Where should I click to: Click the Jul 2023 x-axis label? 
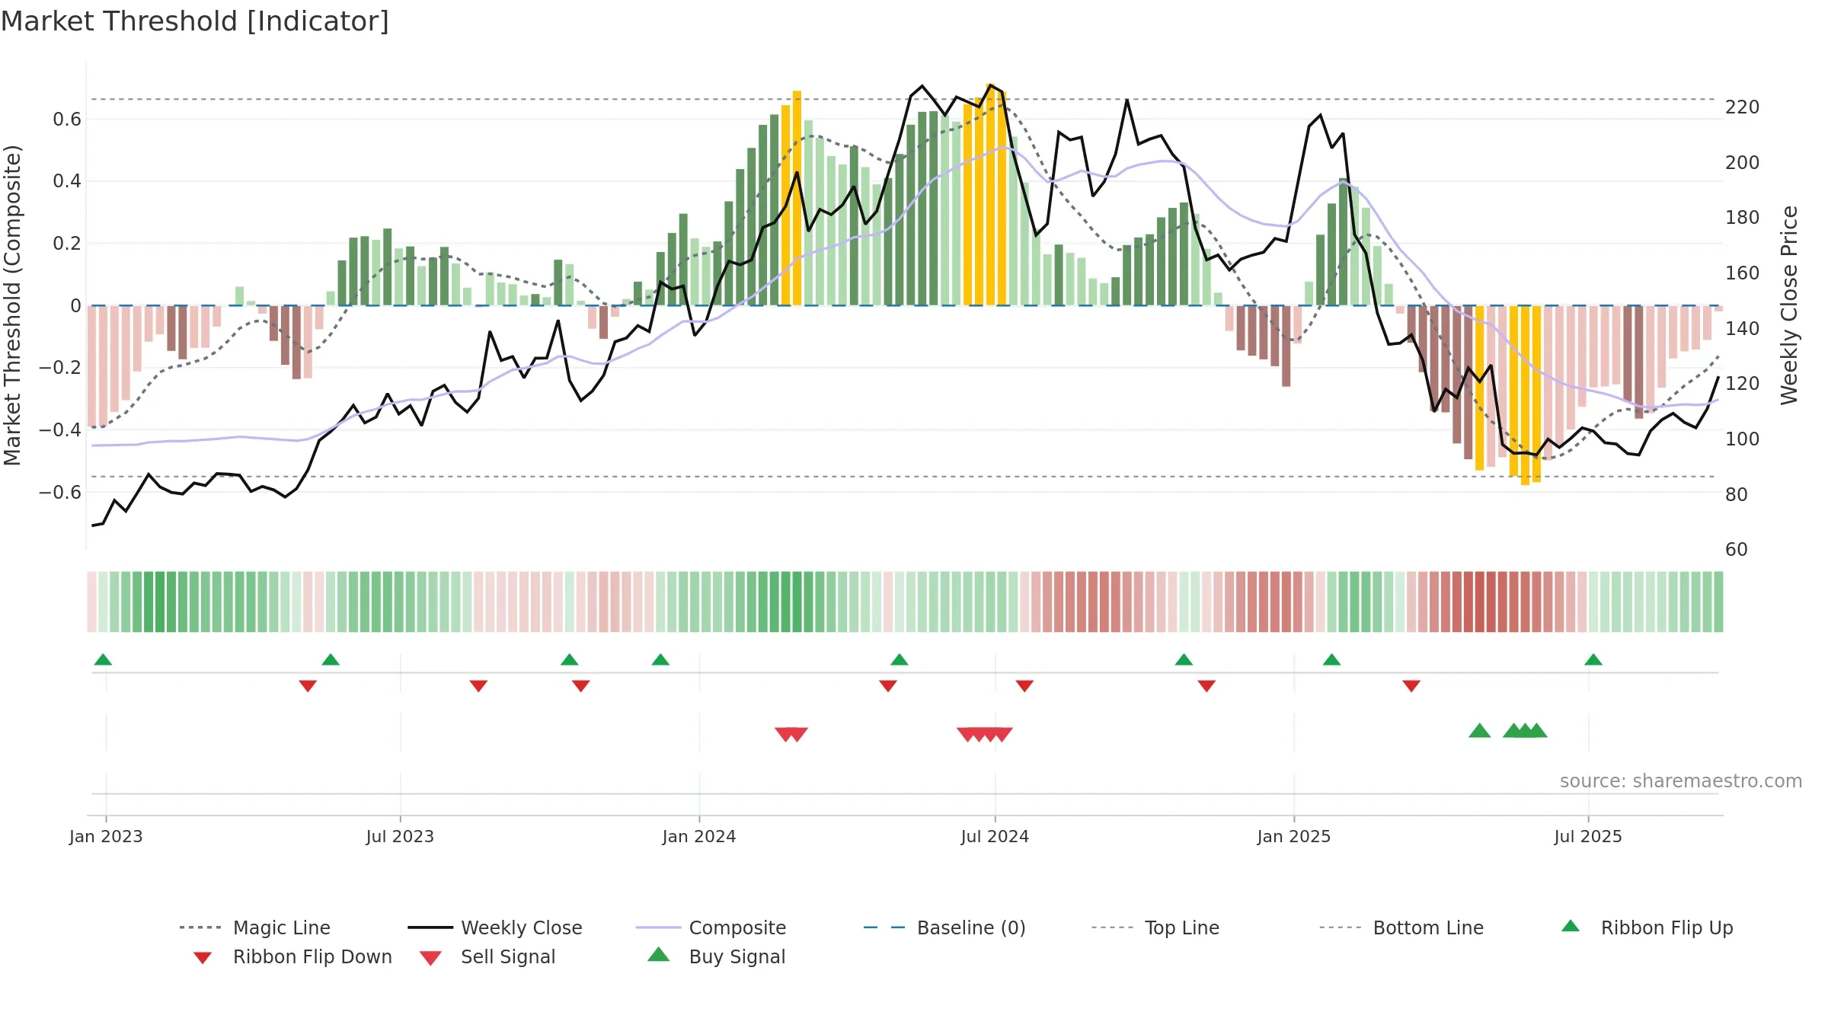coord(400,837)
